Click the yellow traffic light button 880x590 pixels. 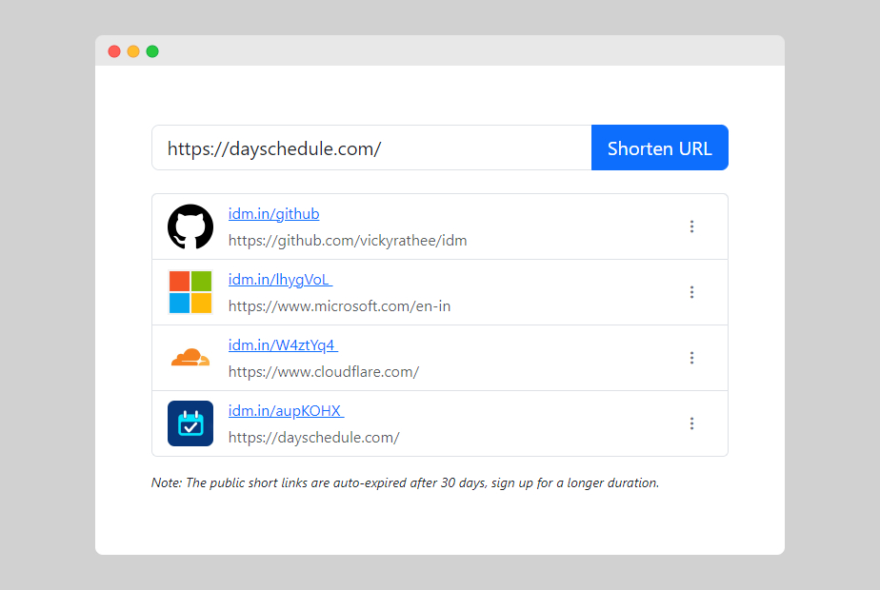coord(133,51)
